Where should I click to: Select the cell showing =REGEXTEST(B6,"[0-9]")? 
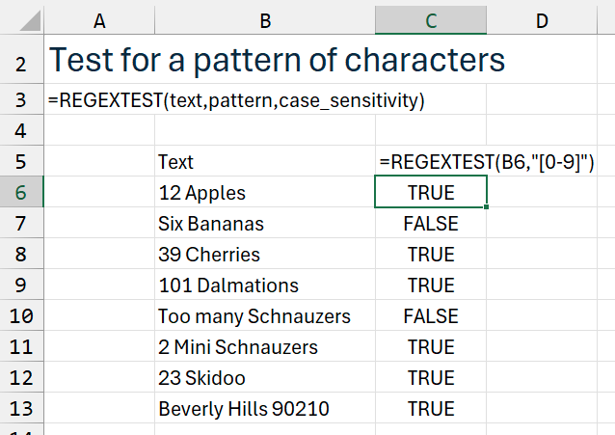click(x=486, y=162)
